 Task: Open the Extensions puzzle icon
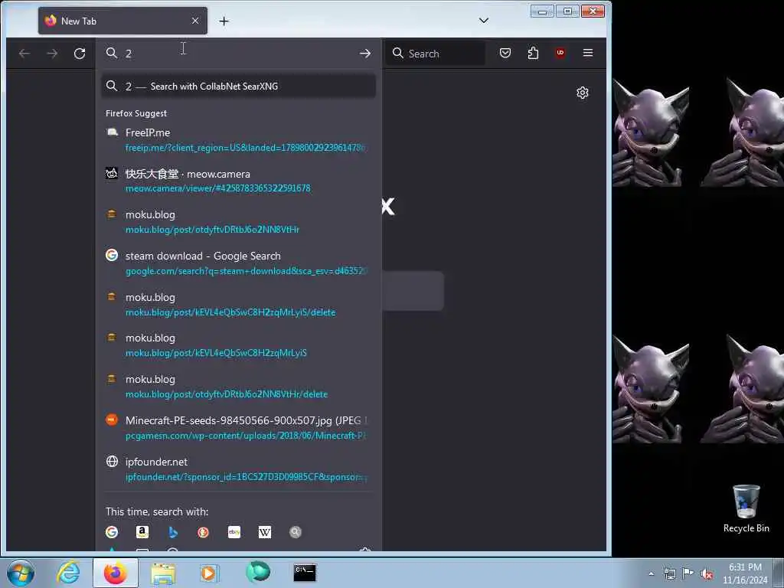click(x=533, y=53)
